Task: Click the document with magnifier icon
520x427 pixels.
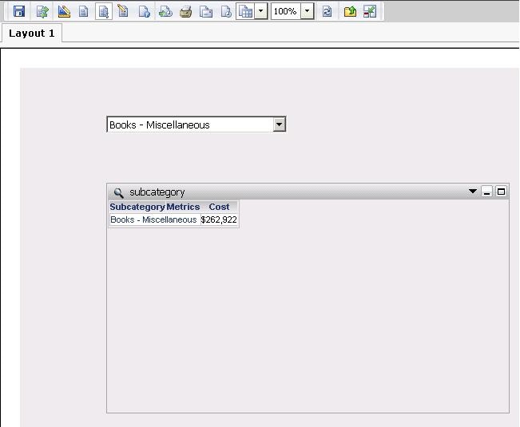Action: (x=103, y=12)
